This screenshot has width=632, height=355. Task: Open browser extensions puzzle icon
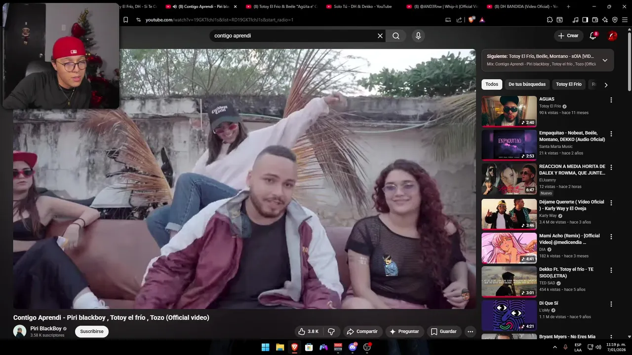(x=550, y=20)
